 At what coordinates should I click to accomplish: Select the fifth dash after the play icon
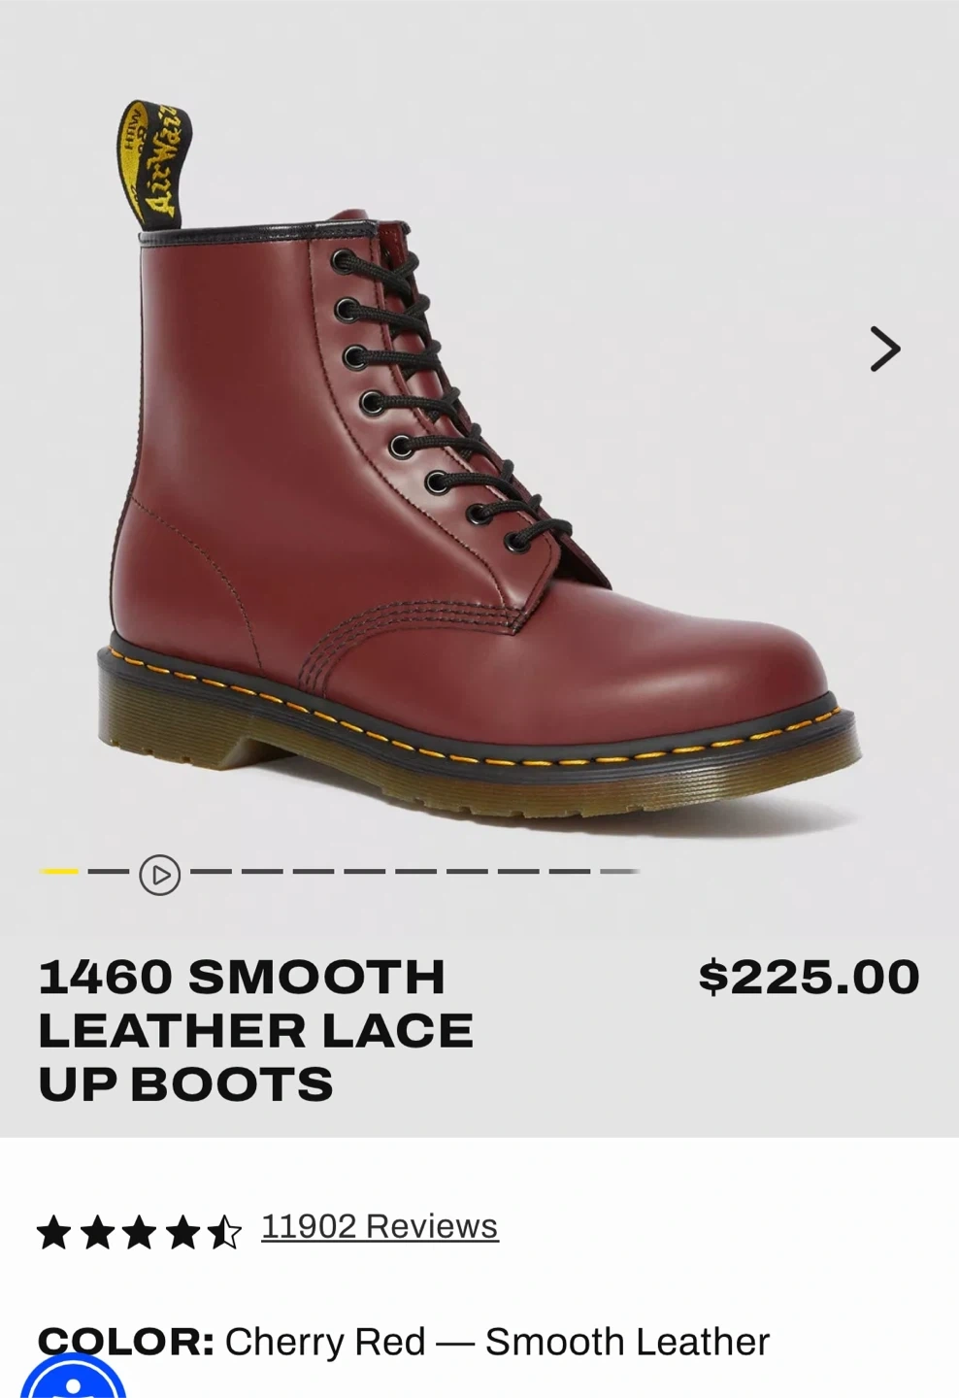pyautogui.click(x=415, y=871)
